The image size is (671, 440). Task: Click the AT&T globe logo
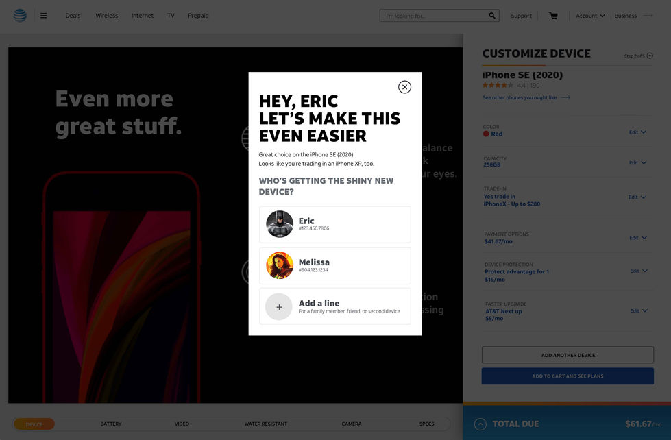(x=20, y=15)
